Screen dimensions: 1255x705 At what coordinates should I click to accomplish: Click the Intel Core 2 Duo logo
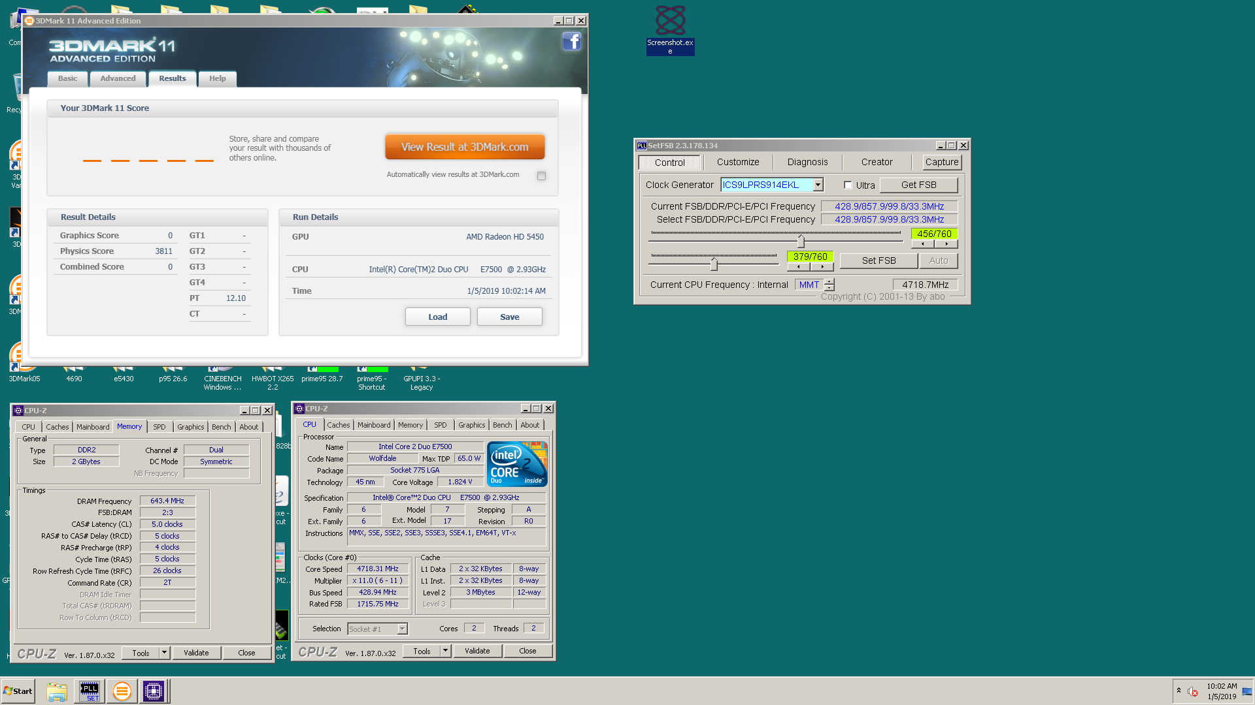tap(517, 464)
